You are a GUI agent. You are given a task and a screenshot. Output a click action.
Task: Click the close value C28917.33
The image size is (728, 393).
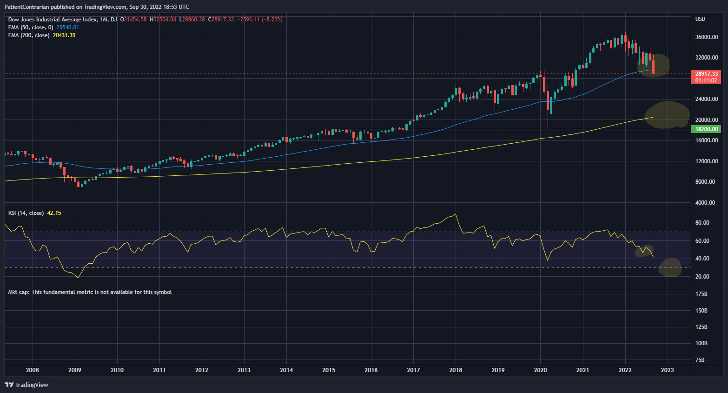coord(221,20)
